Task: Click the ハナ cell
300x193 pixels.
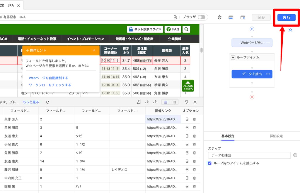Action: tap(92, 186)
